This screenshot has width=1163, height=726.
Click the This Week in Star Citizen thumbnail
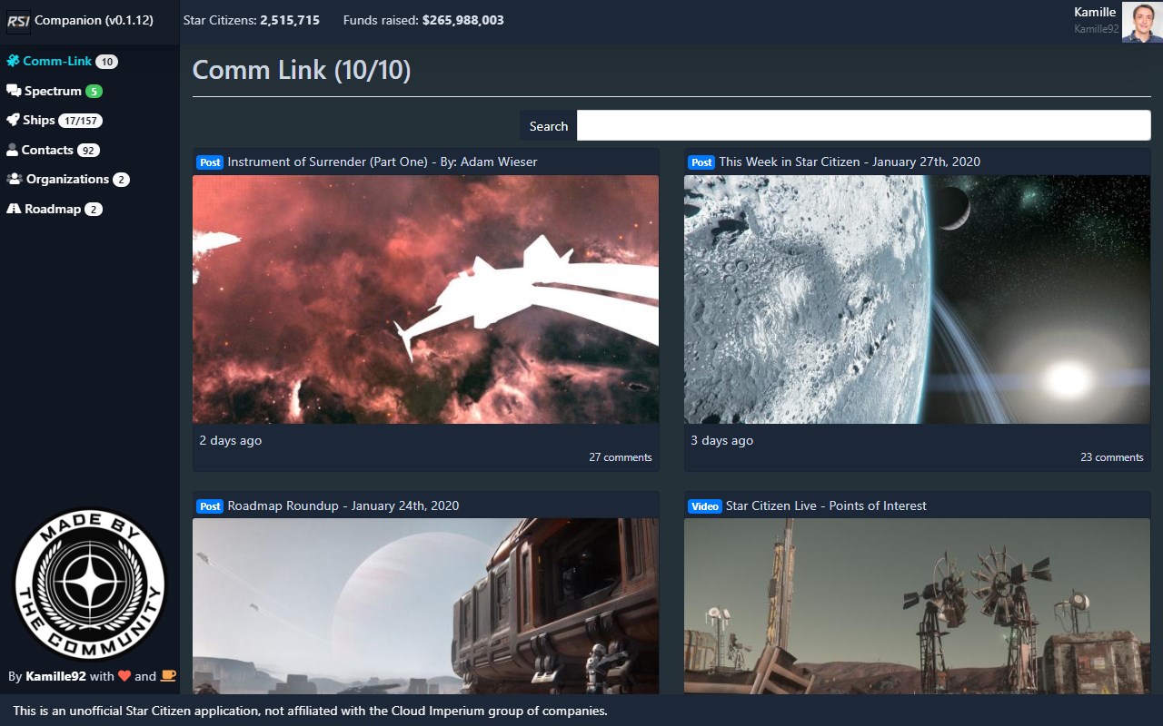918,299
